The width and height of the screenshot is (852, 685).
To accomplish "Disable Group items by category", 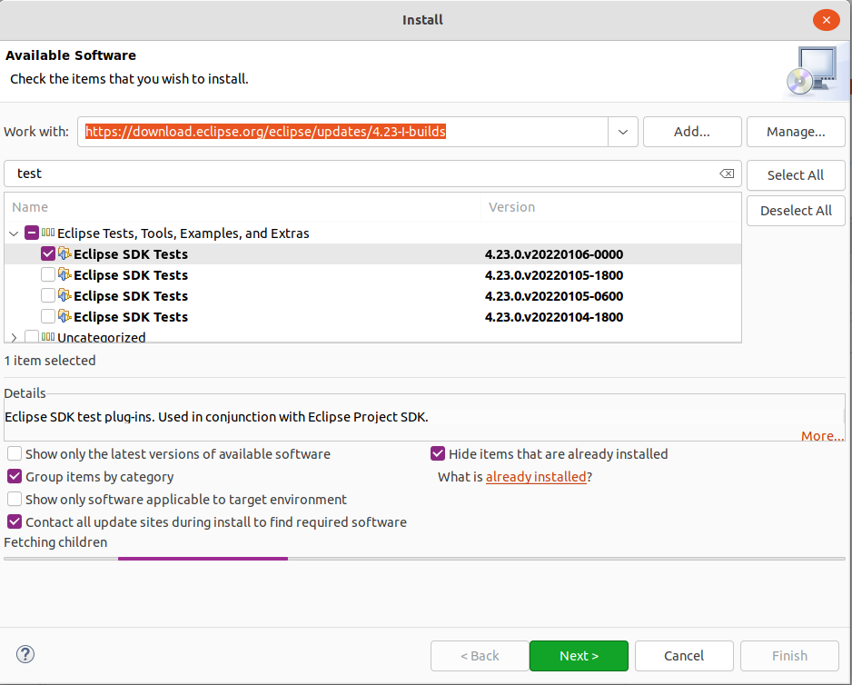I will 15,476.
